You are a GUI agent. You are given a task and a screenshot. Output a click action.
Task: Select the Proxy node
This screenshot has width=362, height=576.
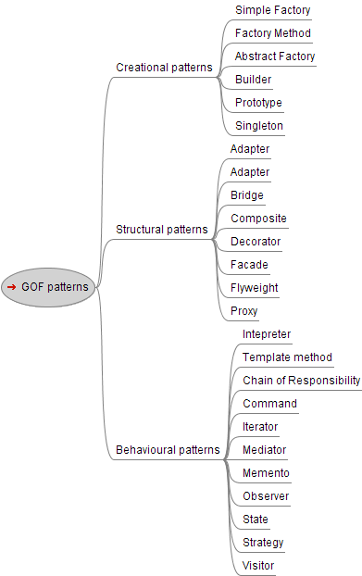click(244, 311)
